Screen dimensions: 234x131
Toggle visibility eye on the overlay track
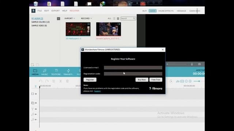tap(36, 103)
